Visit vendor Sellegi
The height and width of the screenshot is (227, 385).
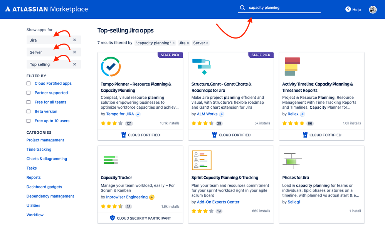294,202
